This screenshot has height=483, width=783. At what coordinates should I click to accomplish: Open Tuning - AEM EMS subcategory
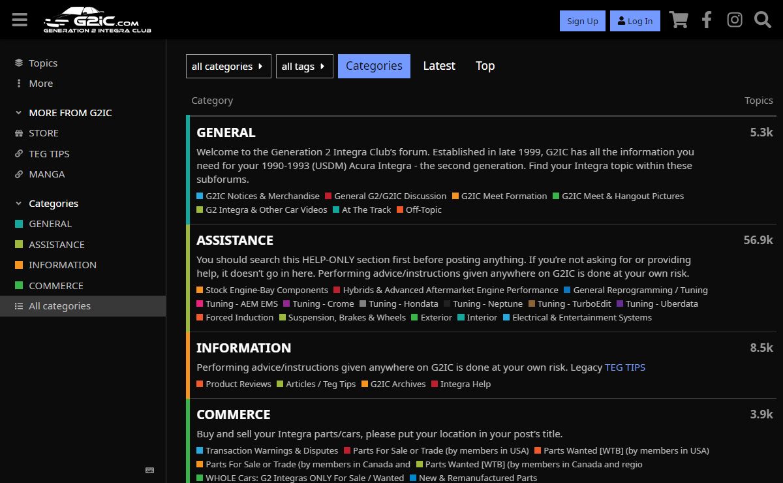click(x=238, y=304)
